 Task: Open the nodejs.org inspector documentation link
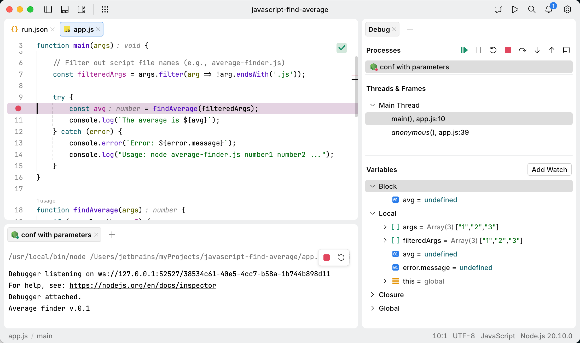[143, 285]
